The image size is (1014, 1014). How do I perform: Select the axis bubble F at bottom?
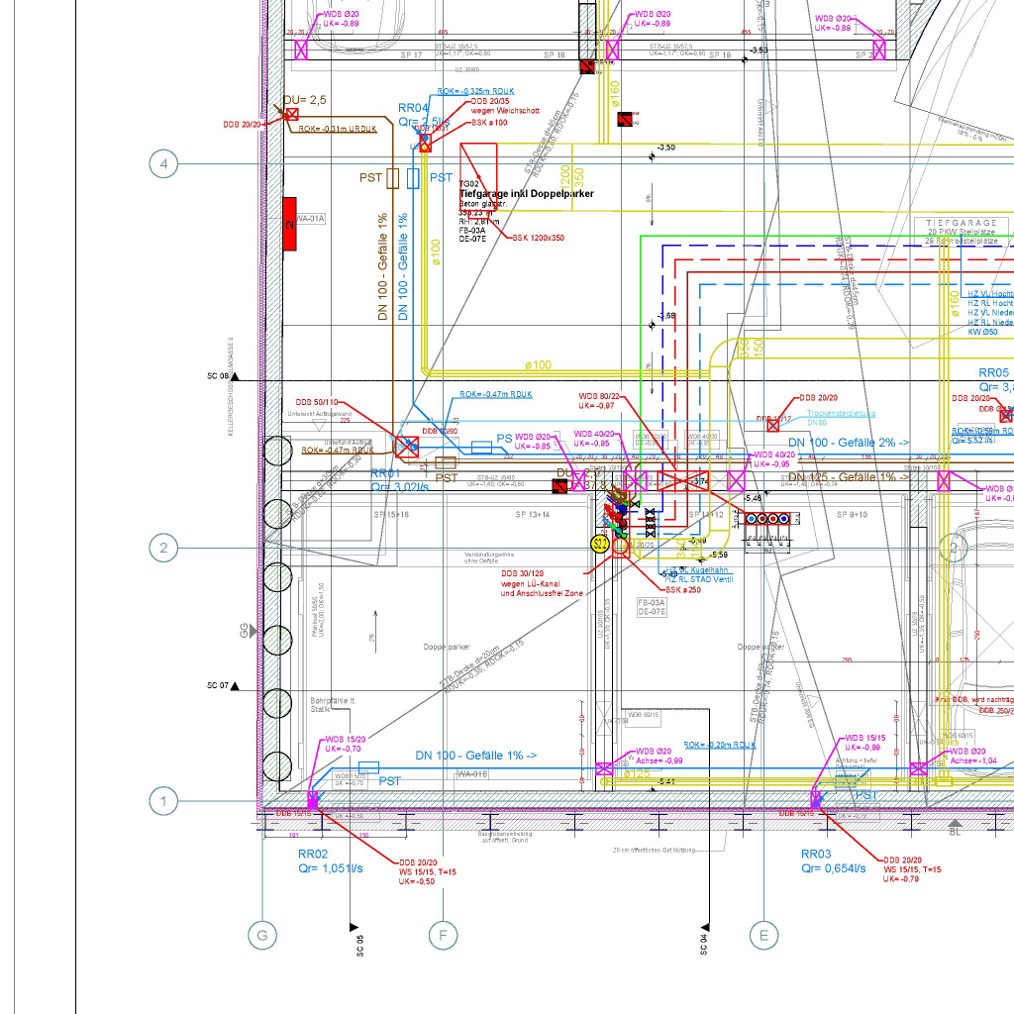click(443, 934)
